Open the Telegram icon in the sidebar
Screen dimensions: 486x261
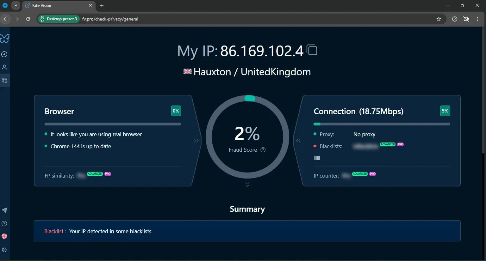pos(4,210)
